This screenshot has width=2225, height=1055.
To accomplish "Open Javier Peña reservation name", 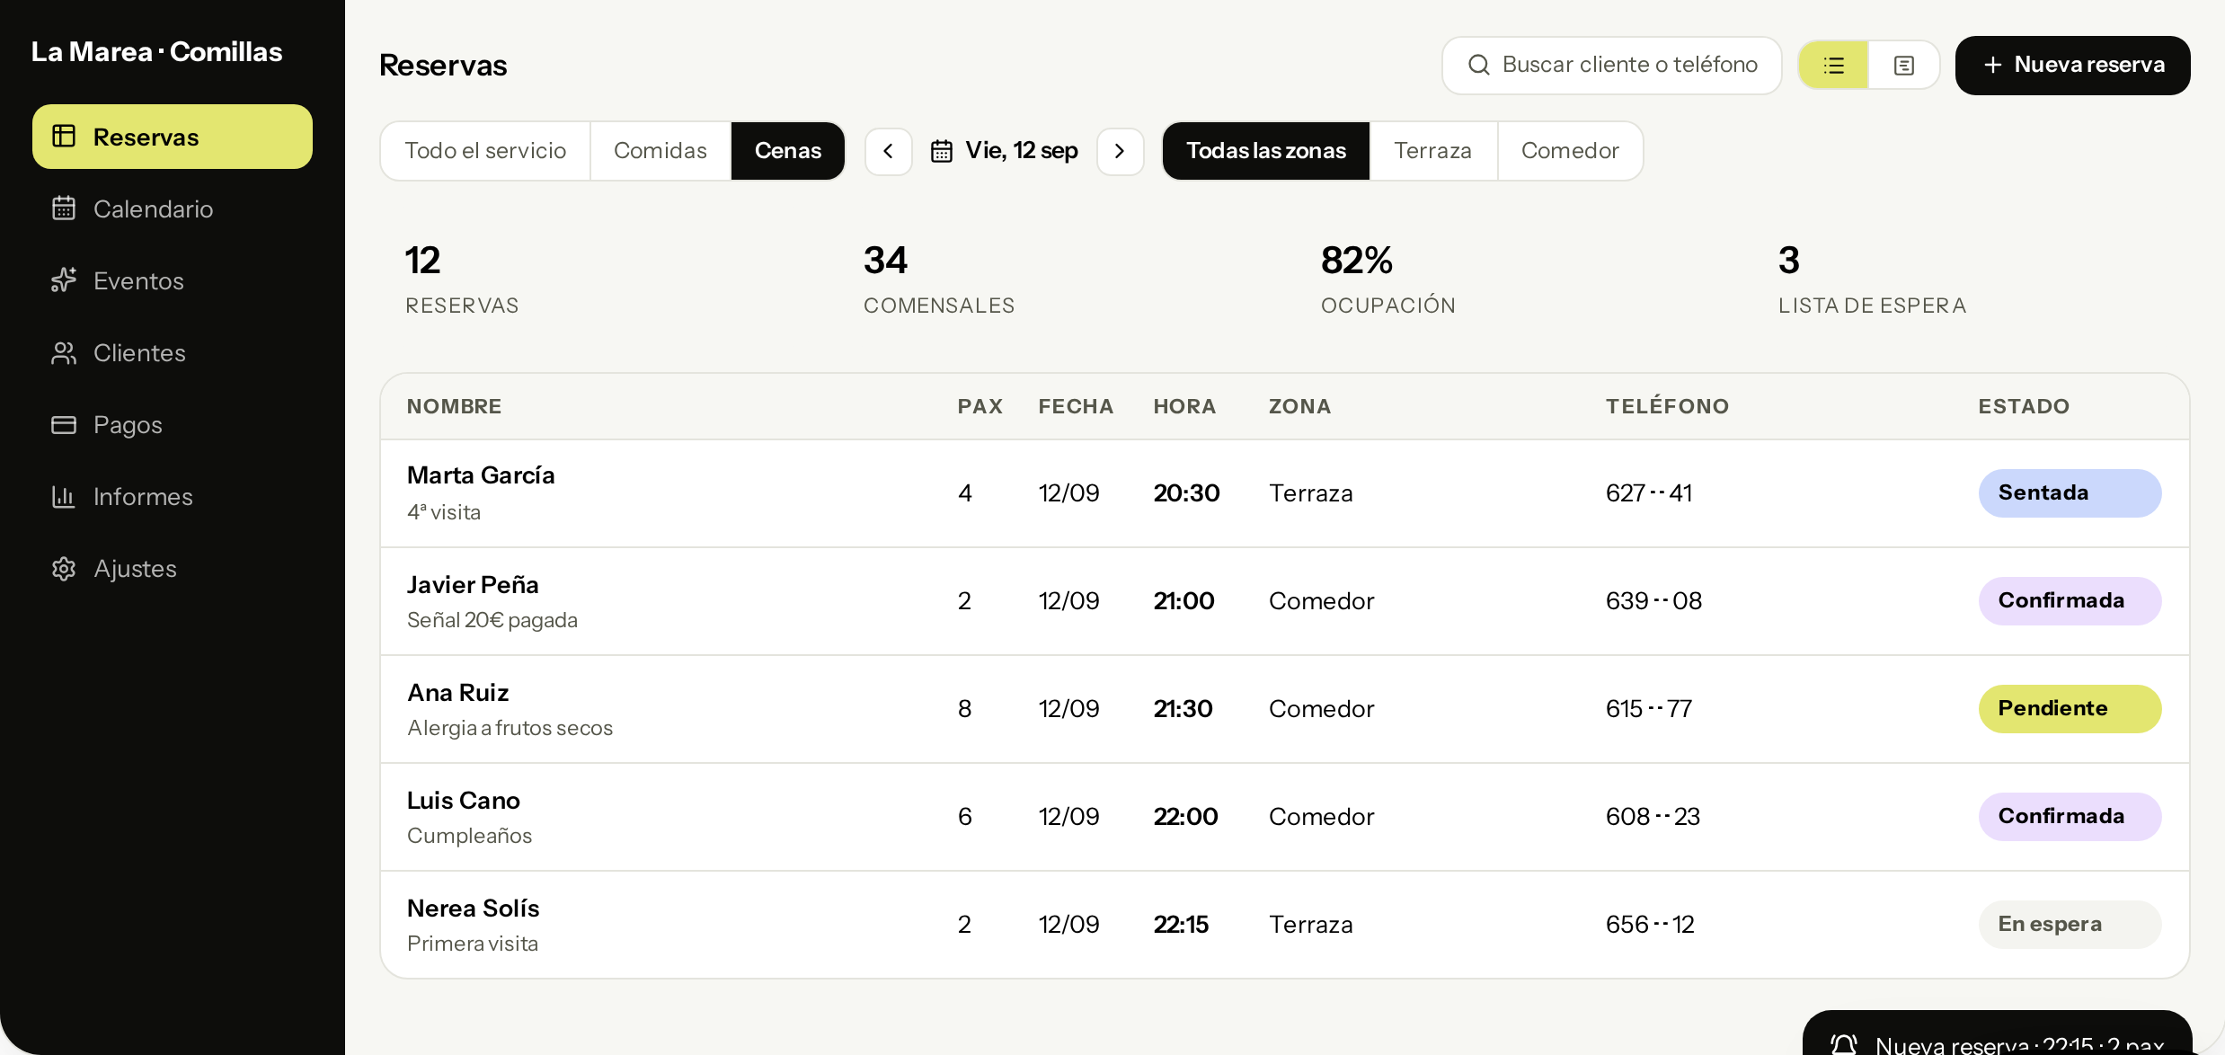I will [x=473, y=584].
